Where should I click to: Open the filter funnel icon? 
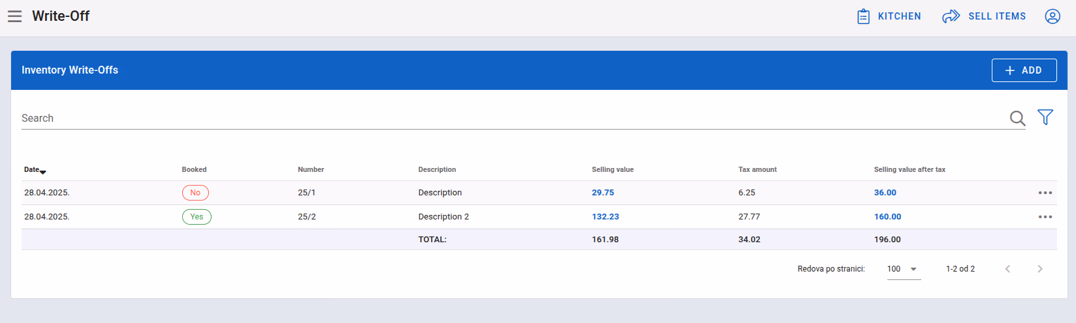[x=1045, y=117]
